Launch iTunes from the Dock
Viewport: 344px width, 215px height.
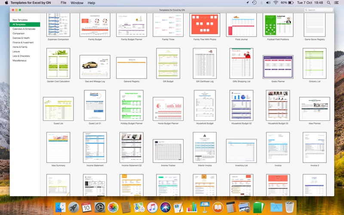click(152, 207)
